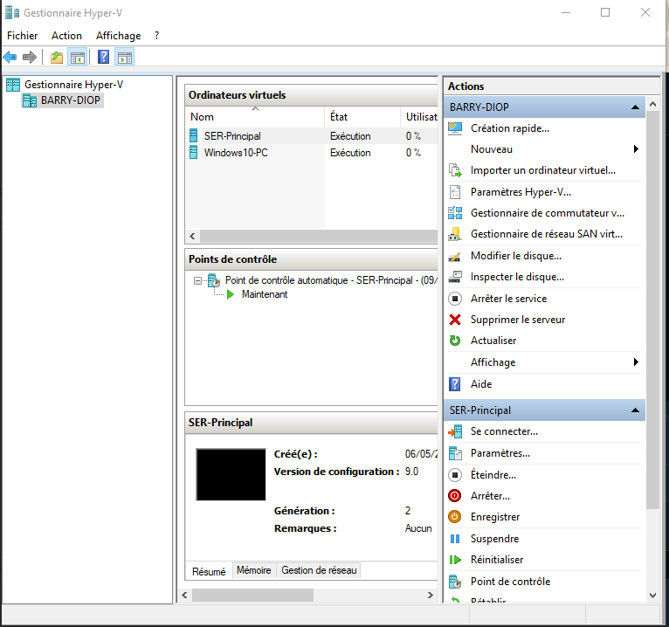Click the Point de contrôle action icon
669x627 pixels.
[x=455, y=582]
